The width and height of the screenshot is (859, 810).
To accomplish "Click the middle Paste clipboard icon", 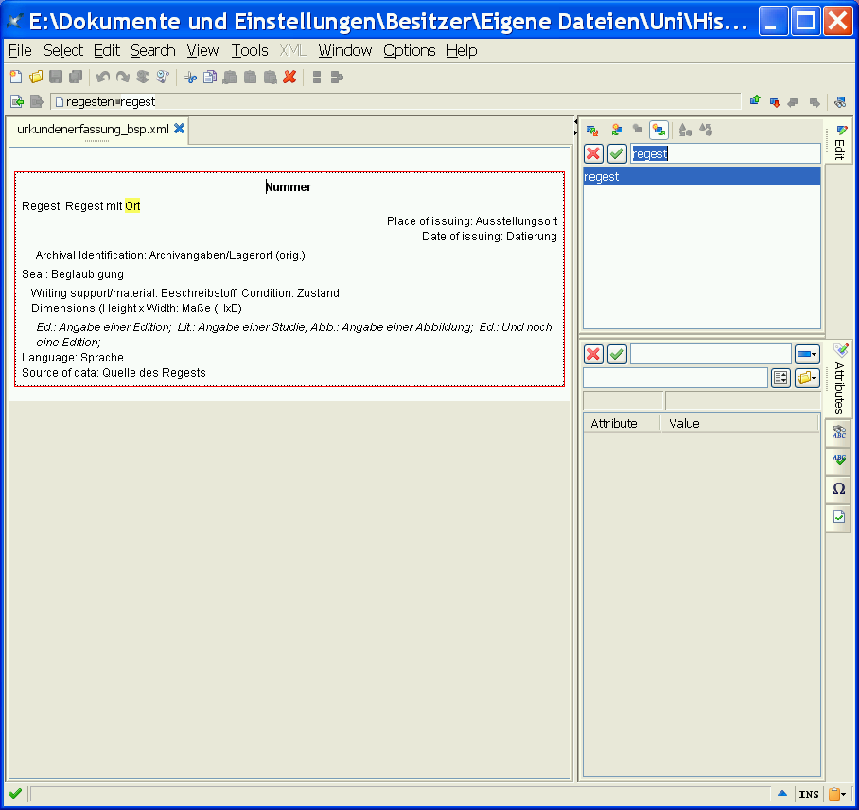I will click(250, 78).
